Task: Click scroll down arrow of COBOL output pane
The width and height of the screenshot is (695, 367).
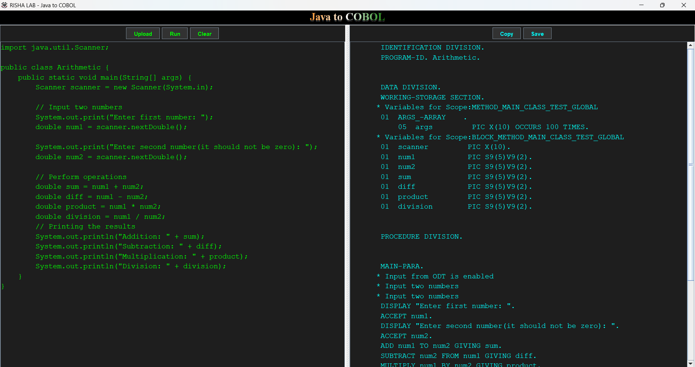Action: pos(691,363)
